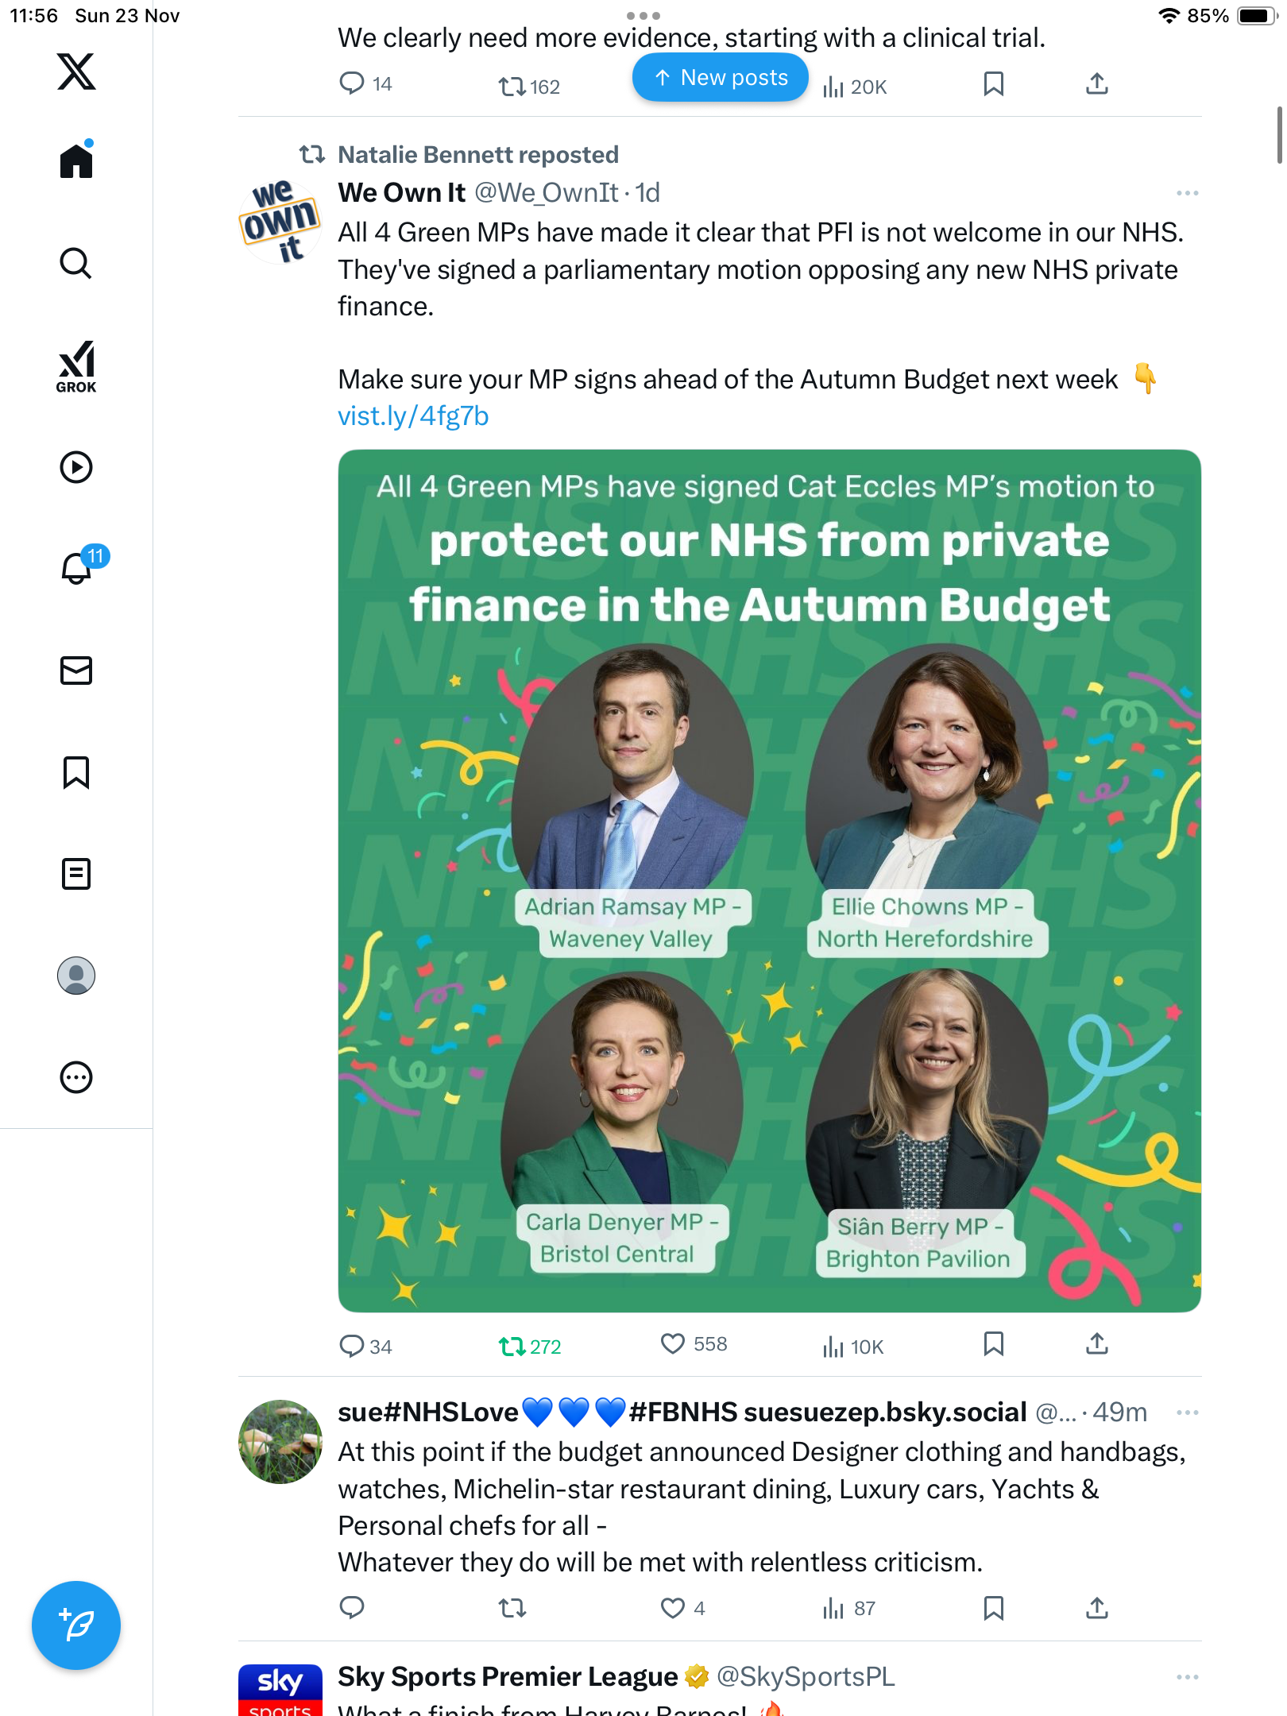The image size is (1287, 1716).
Task: Open the Lists icon in sidebar
Action: [76, 874]
